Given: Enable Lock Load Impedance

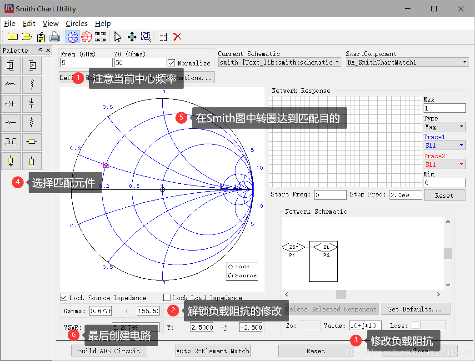Looking at the screenshot, I should point(167,297).
